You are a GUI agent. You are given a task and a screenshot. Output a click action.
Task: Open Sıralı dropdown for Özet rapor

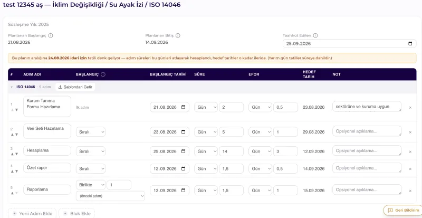(91, 169)
